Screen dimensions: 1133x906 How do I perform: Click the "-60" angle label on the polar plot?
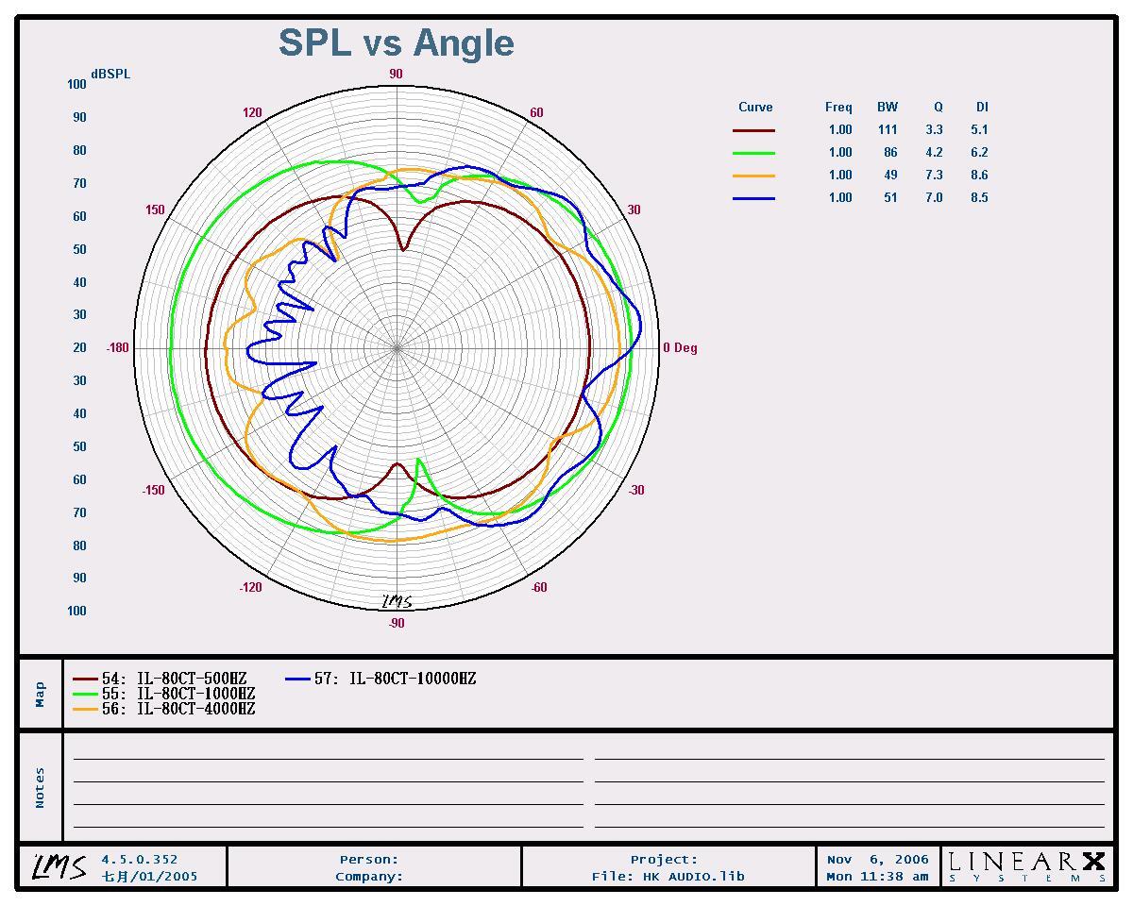pos(538,587)
